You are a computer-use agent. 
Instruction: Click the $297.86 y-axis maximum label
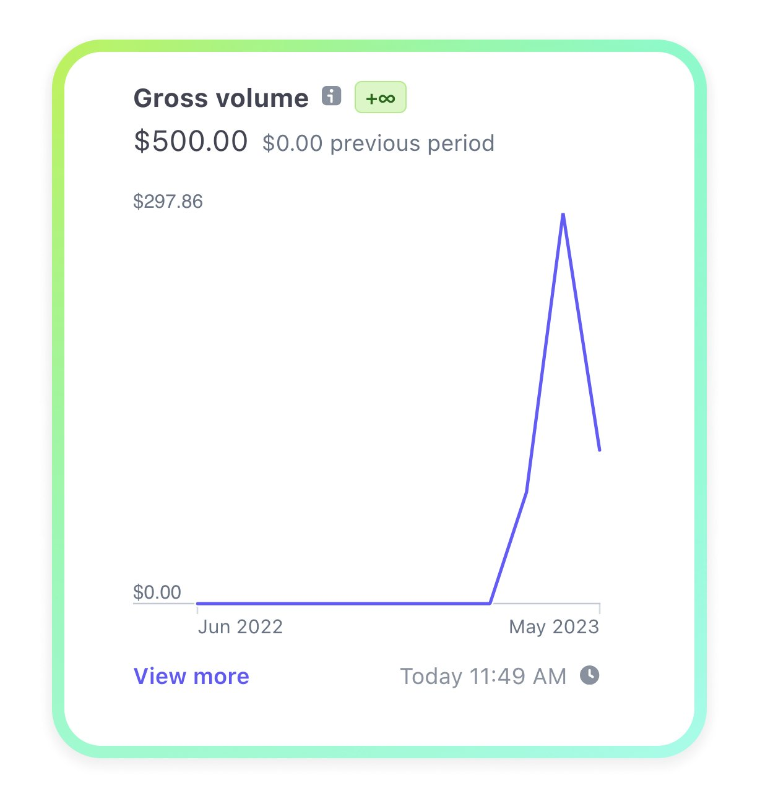[x=168, y=202]
